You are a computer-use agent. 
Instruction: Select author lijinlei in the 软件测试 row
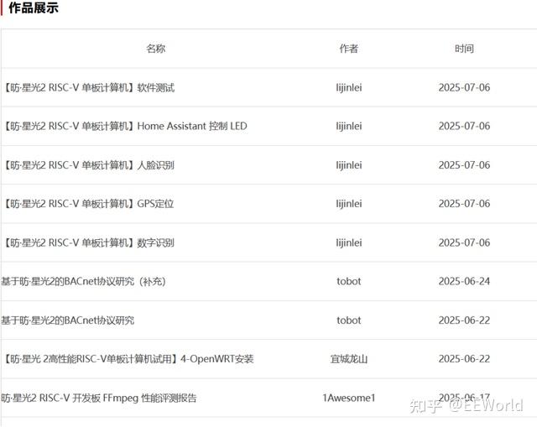pyautogui.click(x=349, y=87)
